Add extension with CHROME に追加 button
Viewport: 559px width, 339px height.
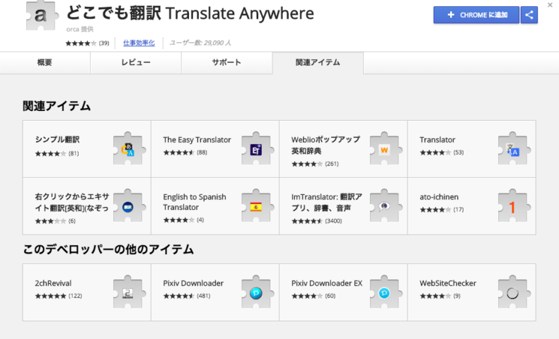476,15
